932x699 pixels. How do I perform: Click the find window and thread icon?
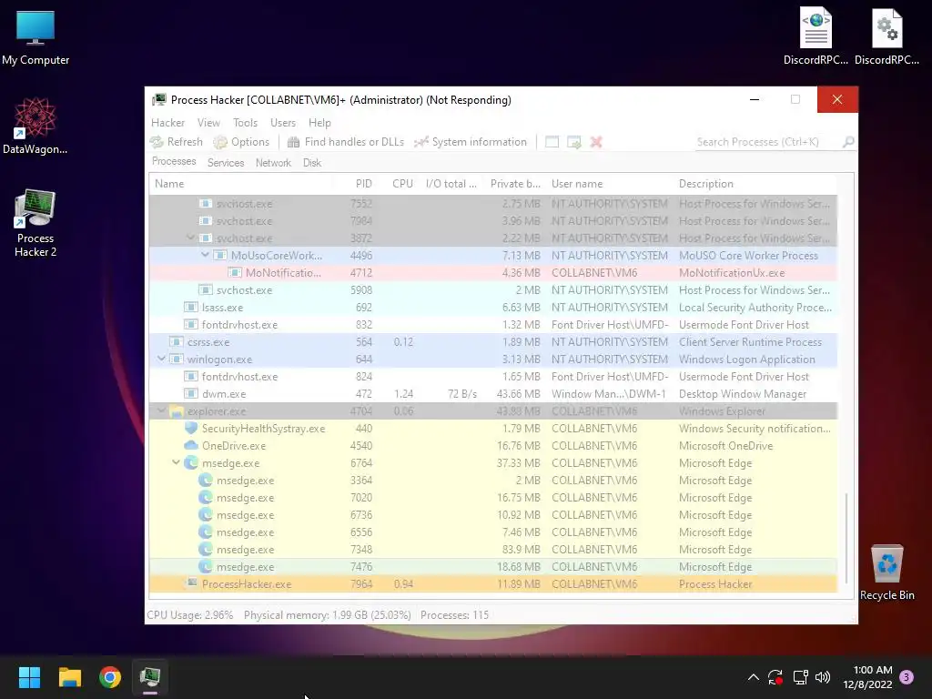(x=574, y=142)
